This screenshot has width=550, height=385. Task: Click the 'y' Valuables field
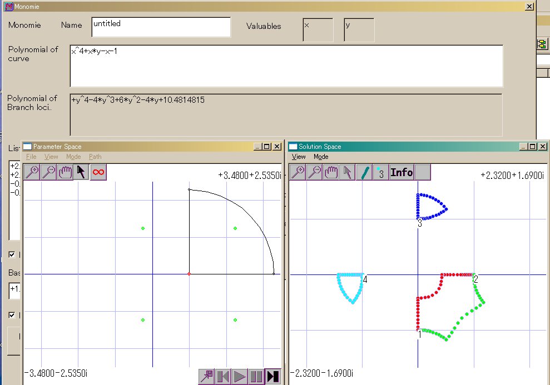(x=359, y=30)
